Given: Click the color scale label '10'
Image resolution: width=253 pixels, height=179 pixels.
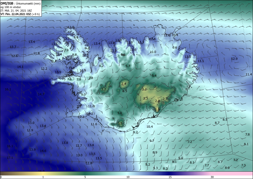Looking at the screenshot, I should coord(128,177).
